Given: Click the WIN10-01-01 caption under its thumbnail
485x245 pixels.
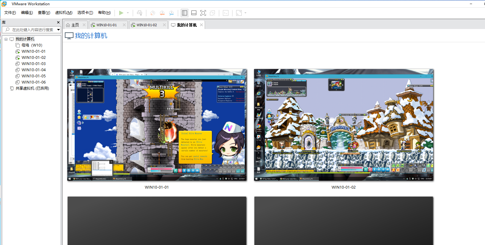Looking at the screenshot, I should (x=157, y=187).
